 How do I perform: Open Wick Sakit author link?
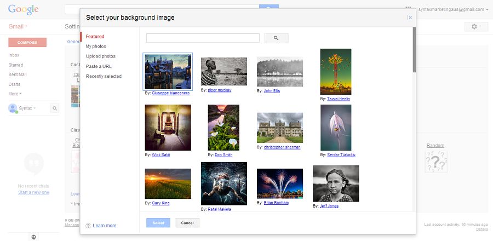tap(160, 155)
